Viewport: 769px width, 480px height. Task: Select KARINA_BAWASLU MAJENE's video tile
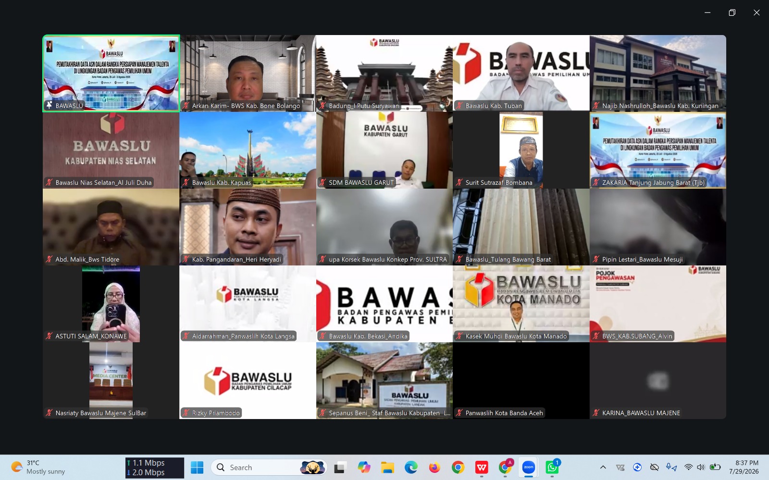click(x=658, y=381)
